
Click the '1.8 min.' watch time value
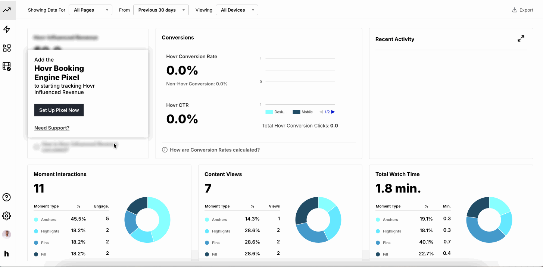pos(398,188)
